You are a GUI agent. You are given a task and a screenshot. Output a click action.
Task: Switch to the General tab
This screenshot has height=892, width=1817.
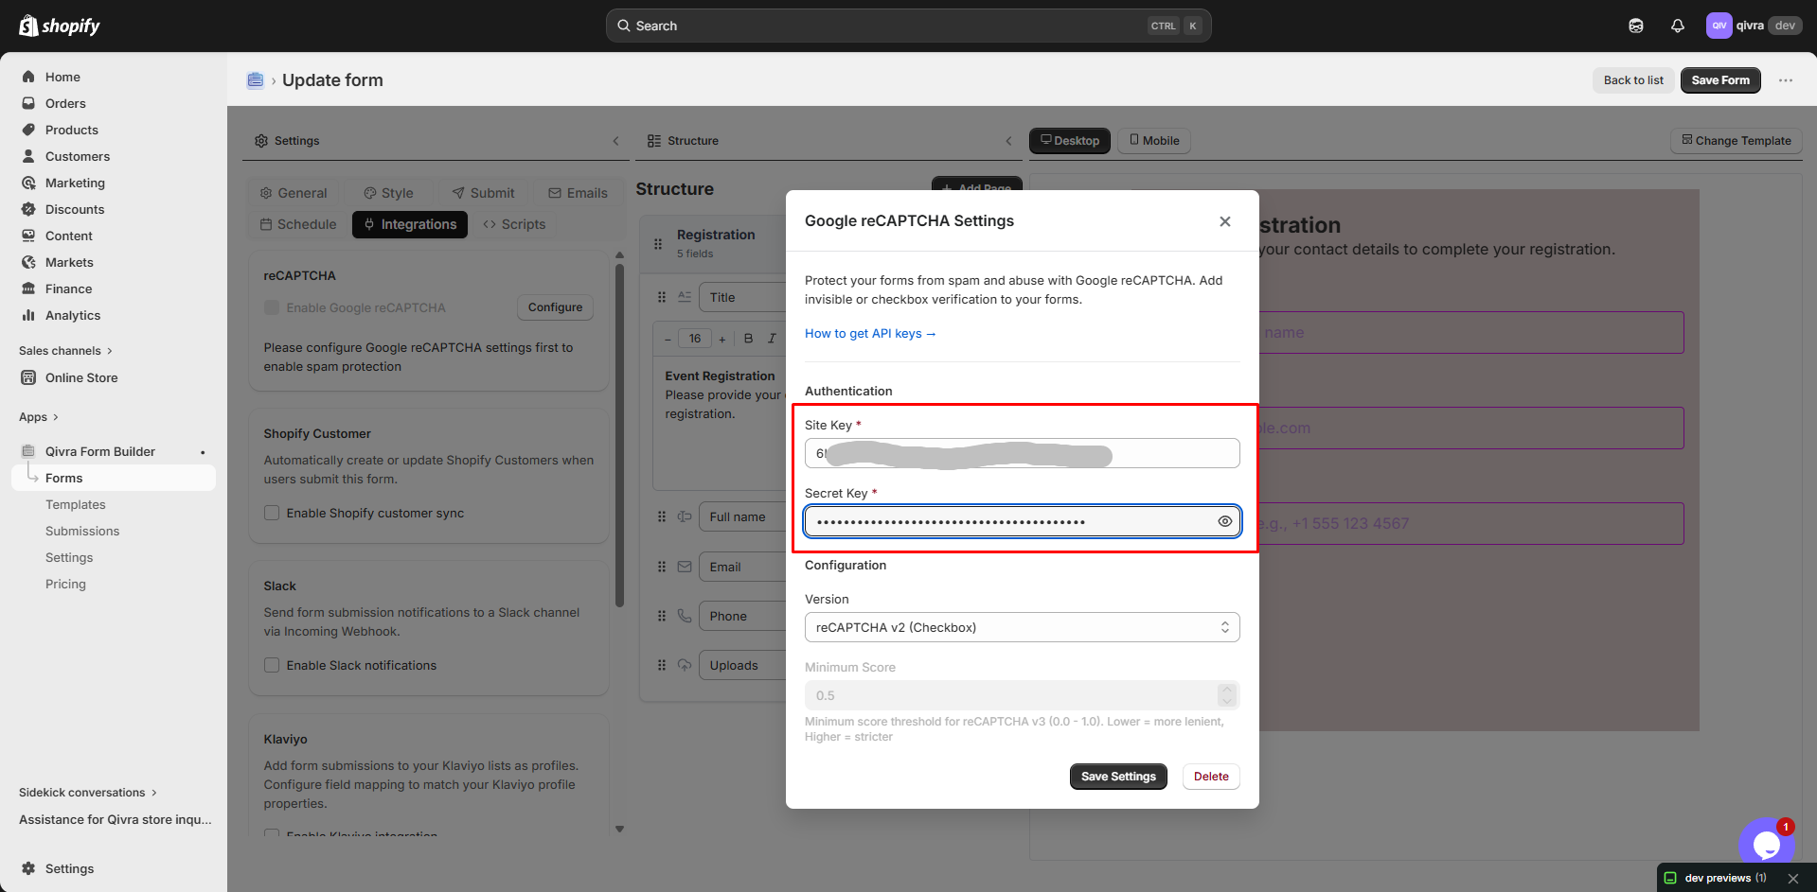tap(294, 193)
